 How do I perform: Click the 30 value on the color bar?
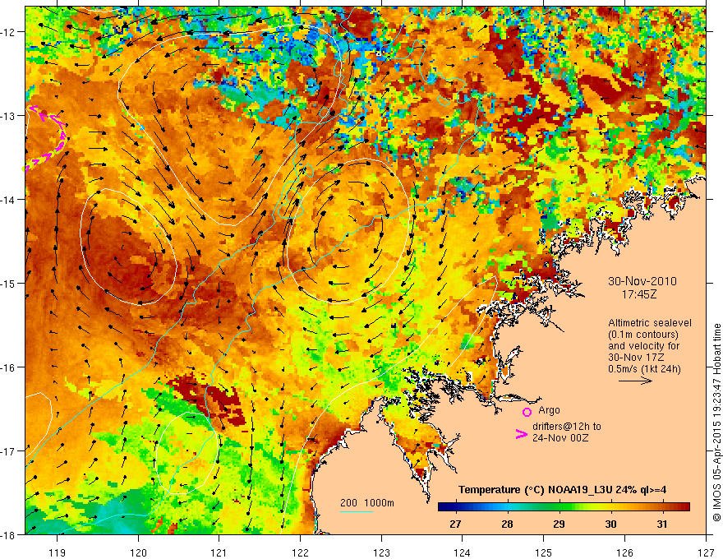[x=610, y=524]
